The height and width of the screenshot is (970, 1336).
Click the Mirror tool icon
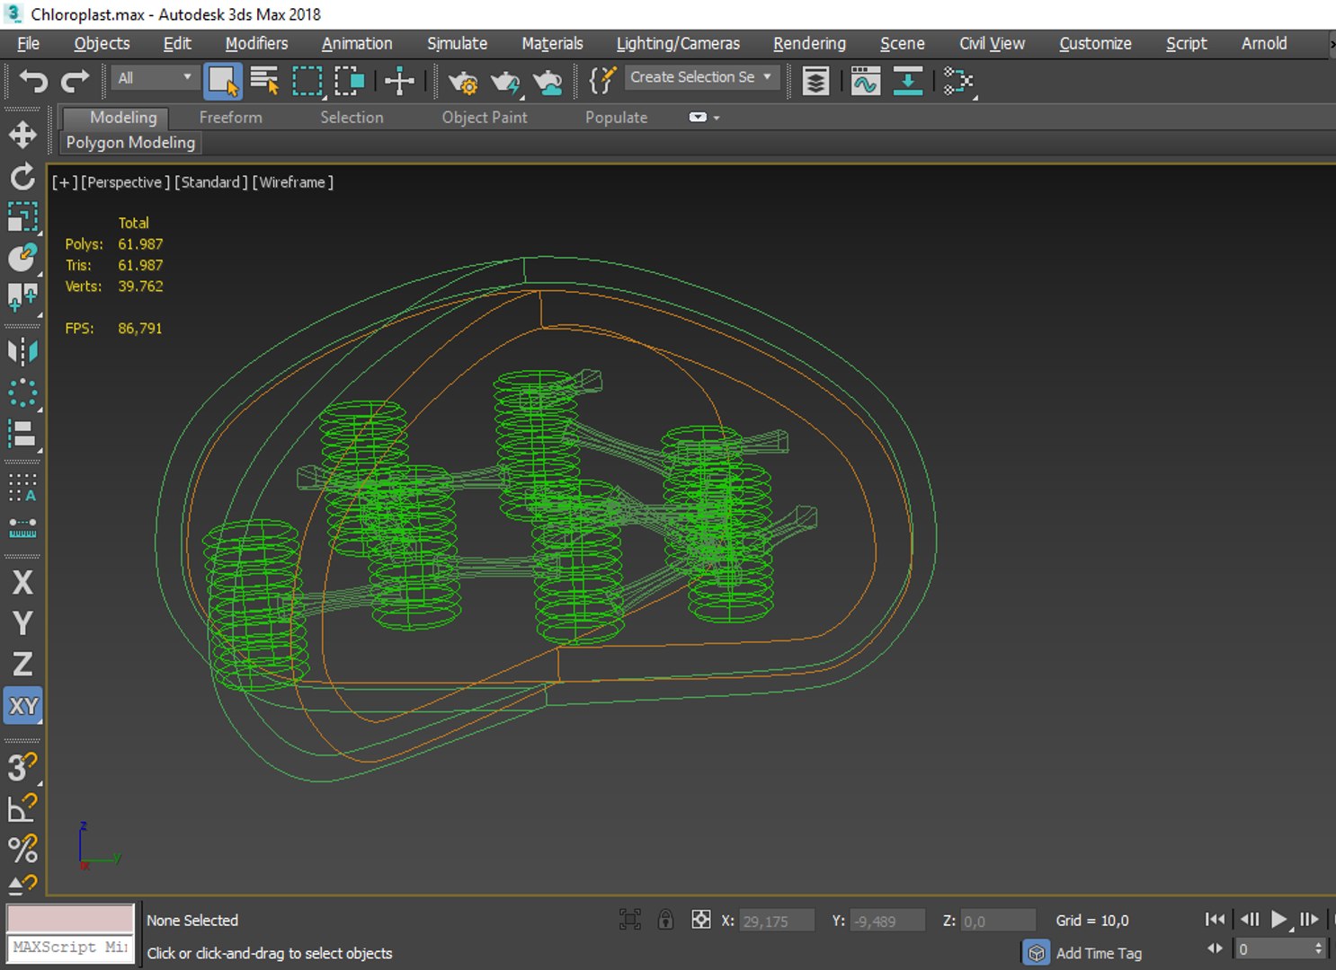coord(22,351)
